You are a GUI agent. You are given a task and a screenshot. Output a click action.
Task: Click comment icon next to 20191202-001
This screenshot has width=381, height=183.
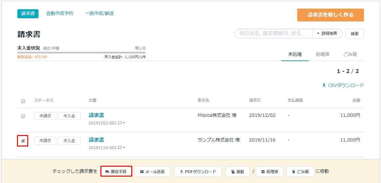(x=119, y=123)
